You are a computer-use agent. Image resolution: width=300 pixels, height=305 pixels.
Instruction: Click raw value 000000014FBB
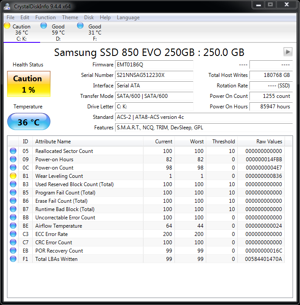(264, 159)
